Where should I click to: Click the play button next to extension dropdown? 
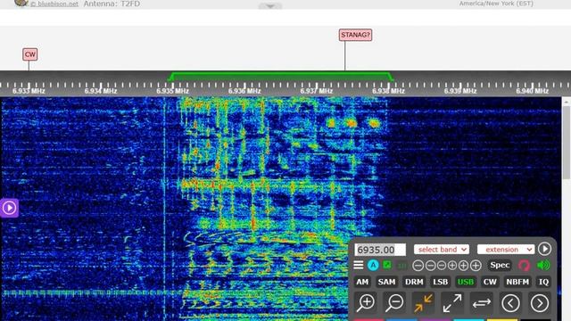(x=544, y=249)
